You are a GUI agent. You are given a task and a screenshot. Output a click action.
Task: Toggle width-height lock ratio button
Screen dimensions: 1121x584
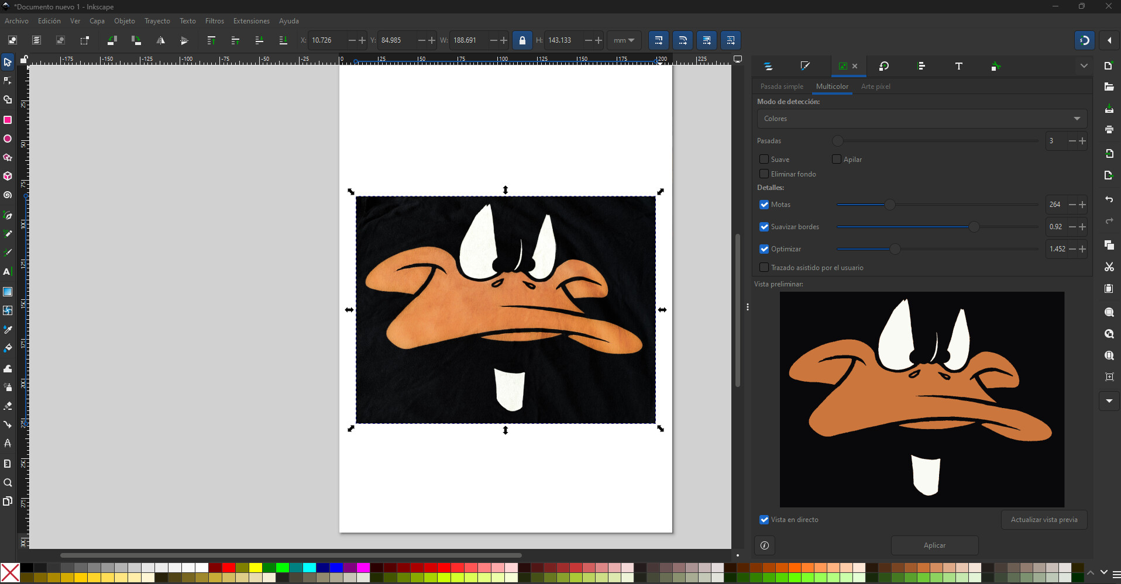click(522, 40)
